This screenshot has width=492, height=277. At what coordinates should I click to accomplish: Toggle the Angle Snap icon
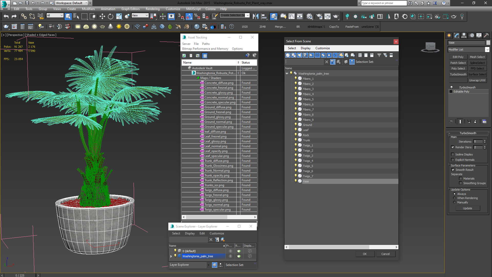pos(189,16)
